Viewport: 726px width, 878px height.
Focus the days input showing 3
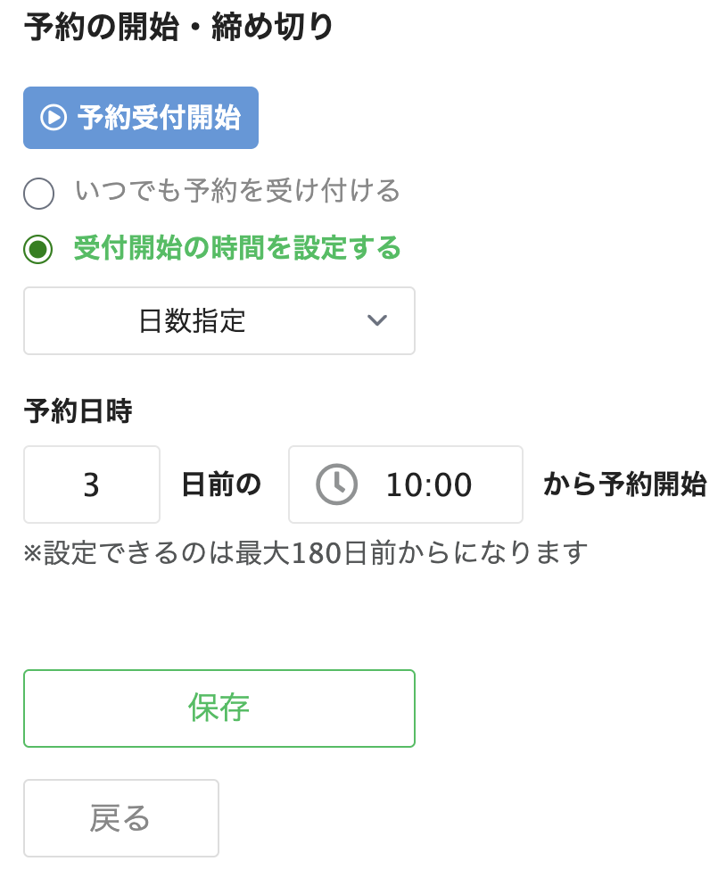(x=92, y=485)
